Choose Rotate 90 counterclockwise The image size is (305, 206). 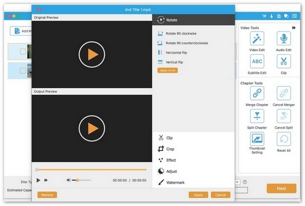(x=182, y=43)
